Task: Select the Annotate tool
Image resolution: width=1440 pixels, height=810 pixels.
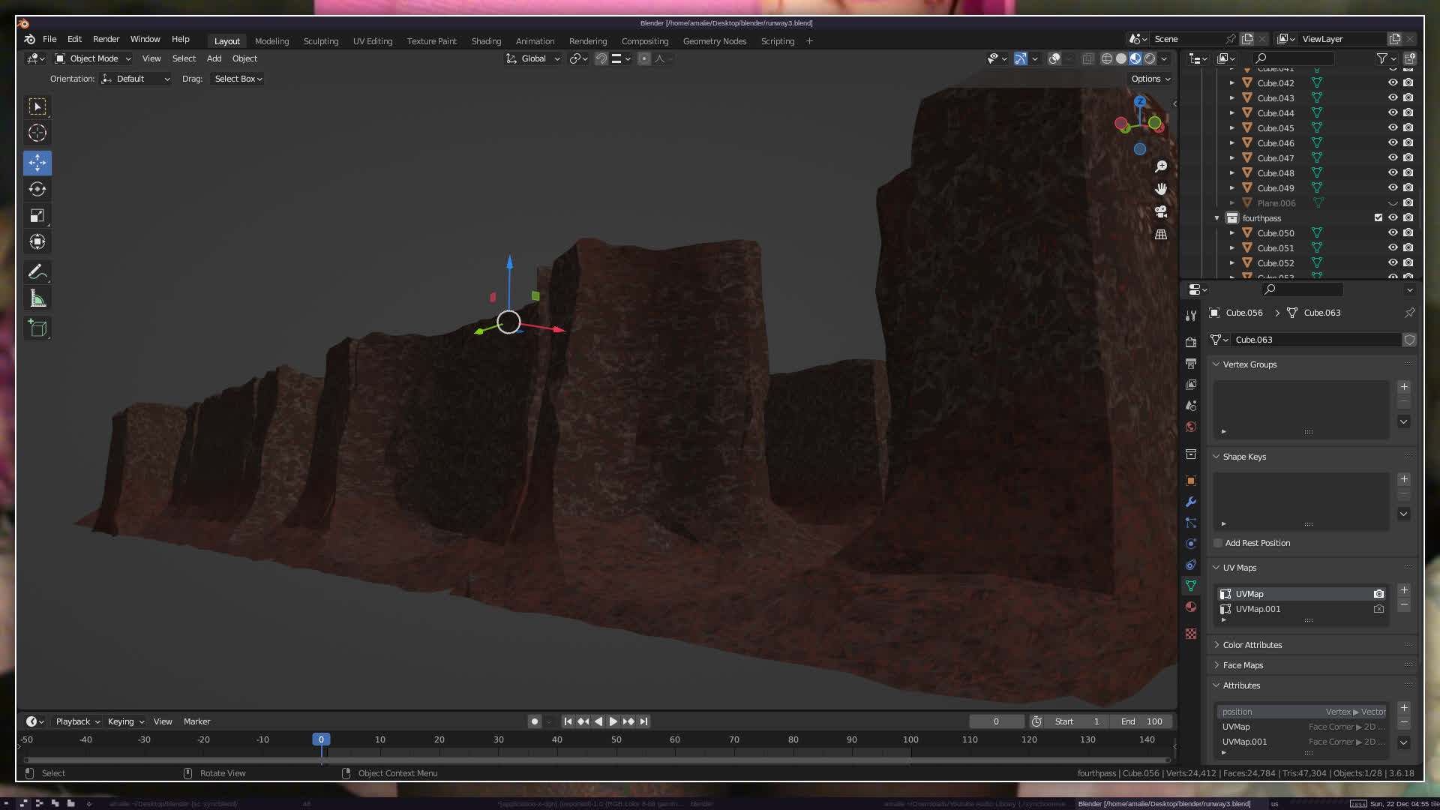Action: pos(37,272)
